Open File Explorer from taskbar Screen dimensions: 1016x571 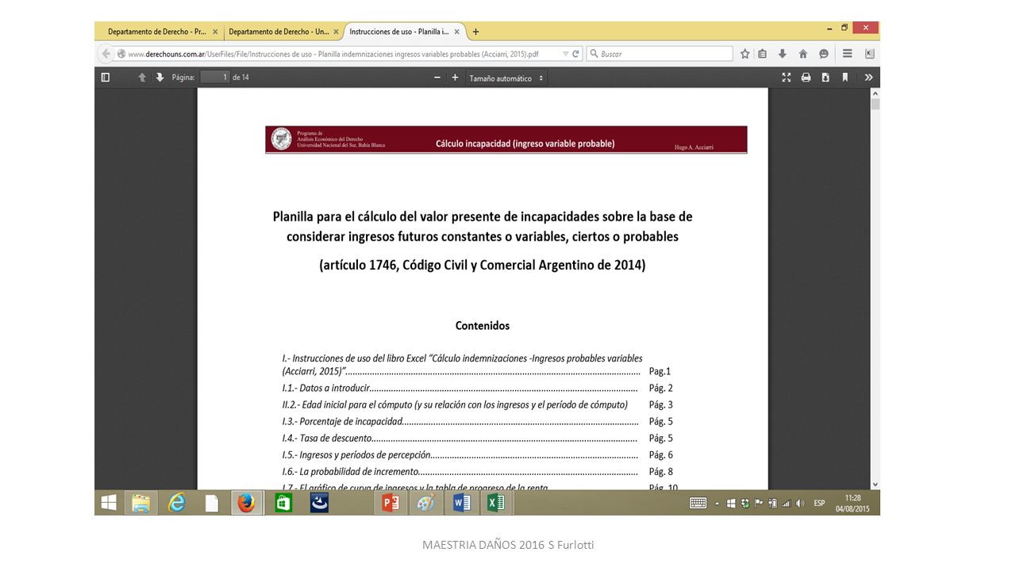[x=140, y=503]
